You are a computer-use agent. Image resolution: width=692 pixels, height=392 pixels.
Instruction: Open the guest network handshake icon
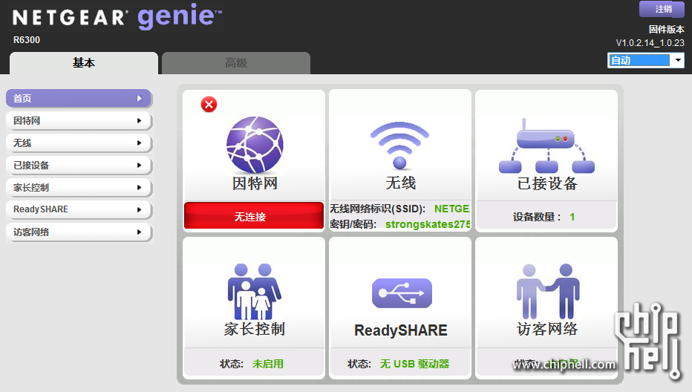[548, 291]
